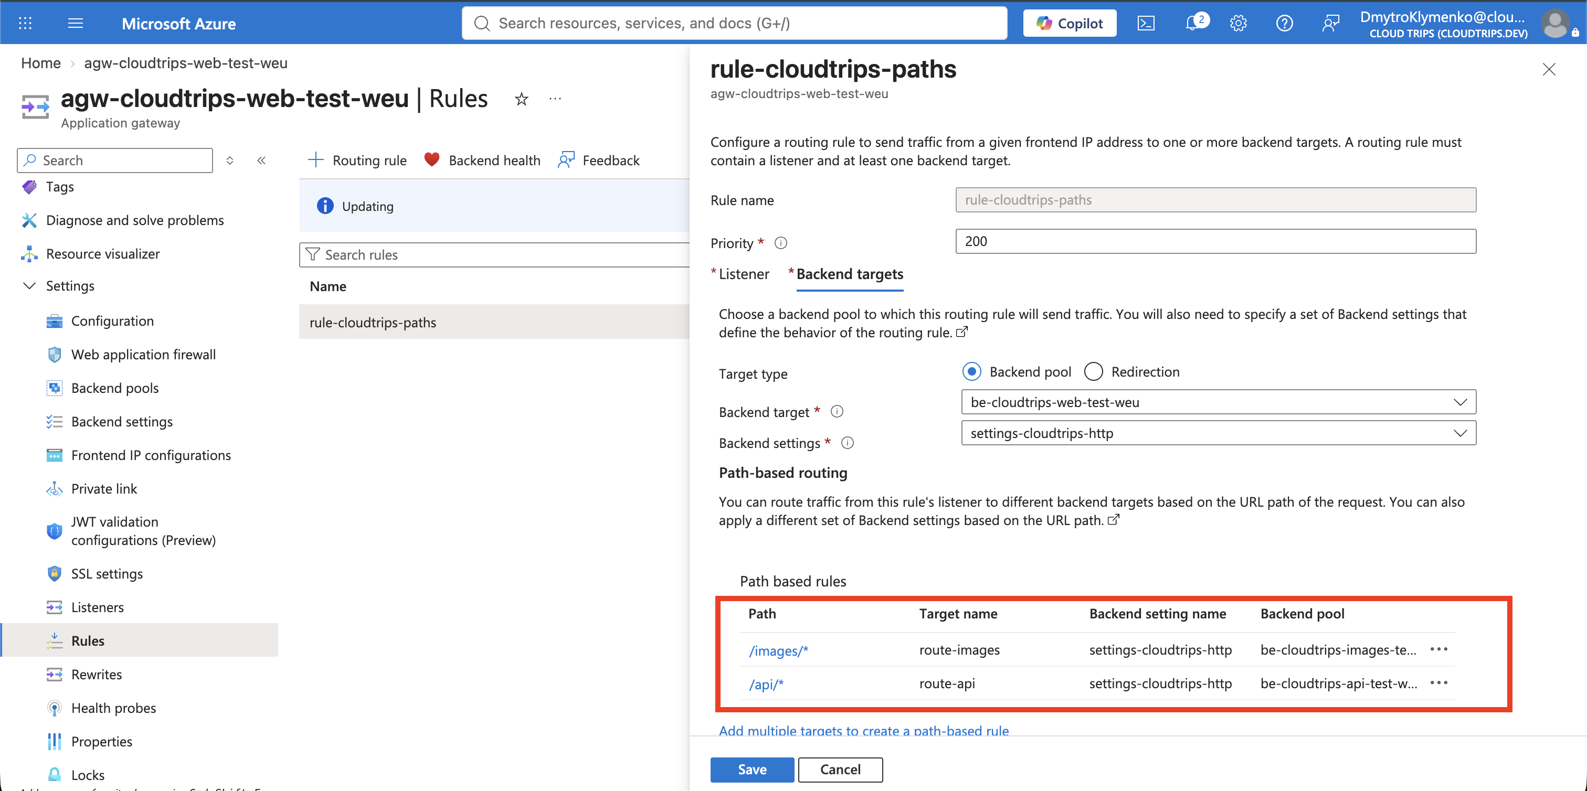
Task: Open the /api/* path rule
Action: tap(766, 684)
